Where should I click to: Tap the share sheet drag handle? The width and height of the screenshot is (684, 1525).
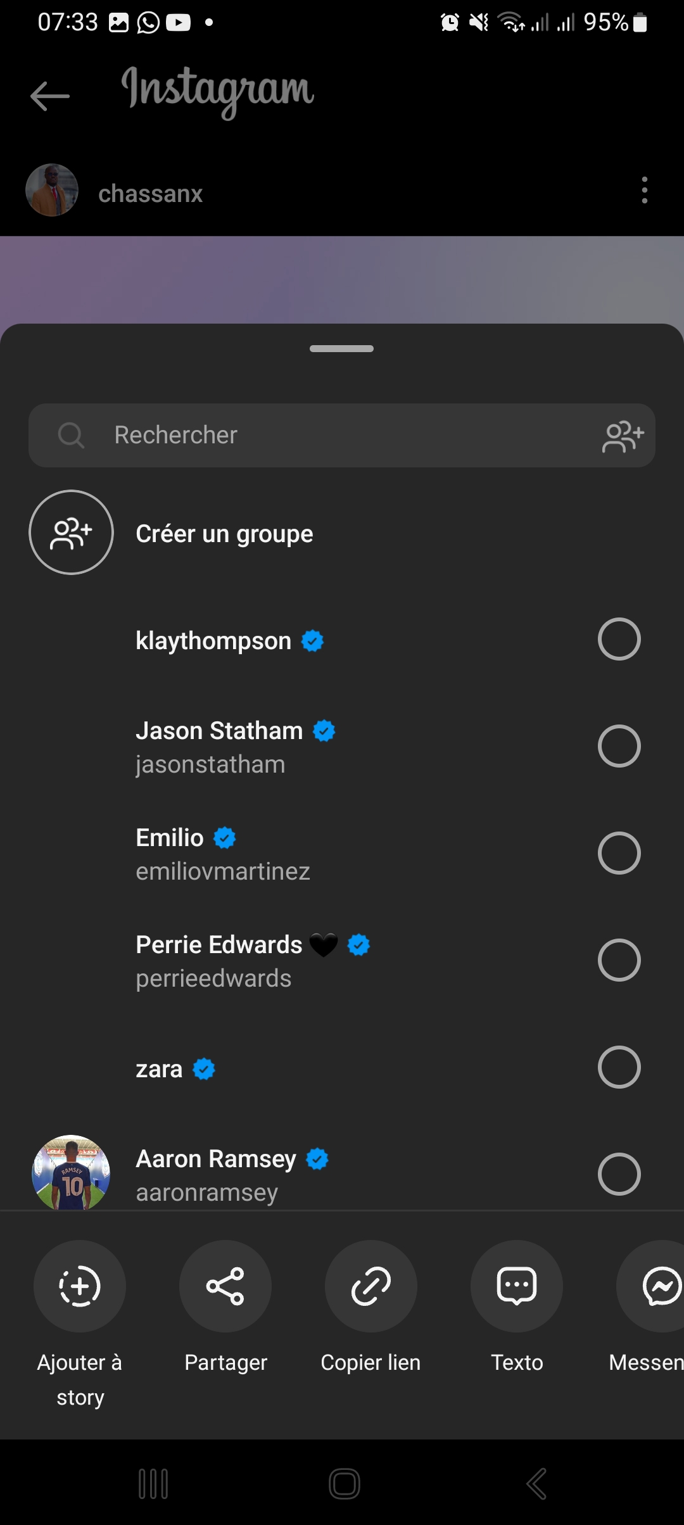point(342,348)
